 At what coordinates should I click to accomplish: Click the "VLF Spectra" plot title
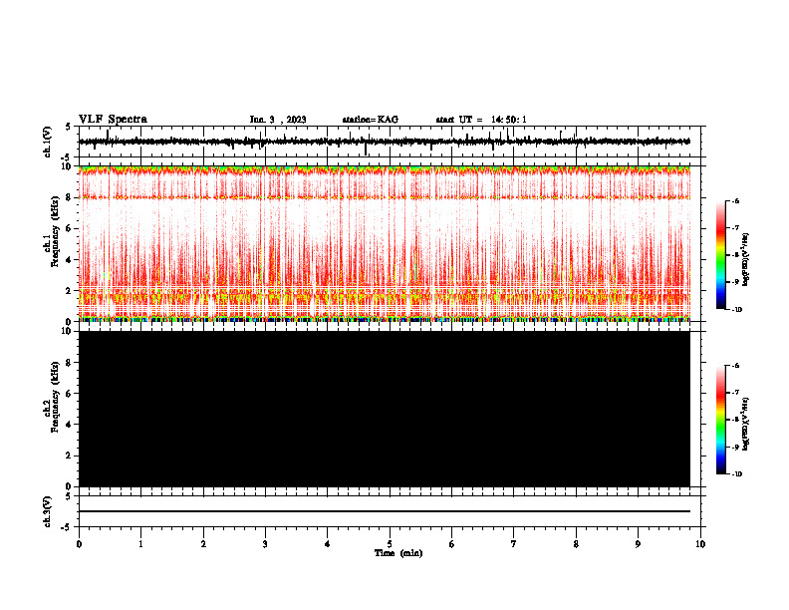[x=113, y=120]
